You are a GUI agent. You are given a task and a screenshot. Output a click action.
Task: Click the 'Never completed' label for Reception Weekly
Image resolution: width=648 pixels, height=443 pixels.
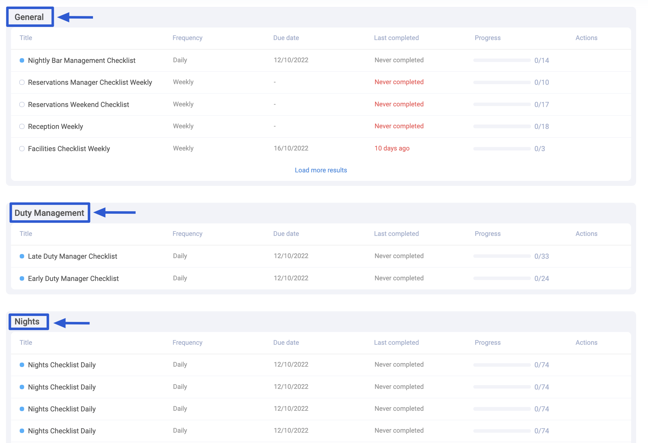(x=399, y=126)
